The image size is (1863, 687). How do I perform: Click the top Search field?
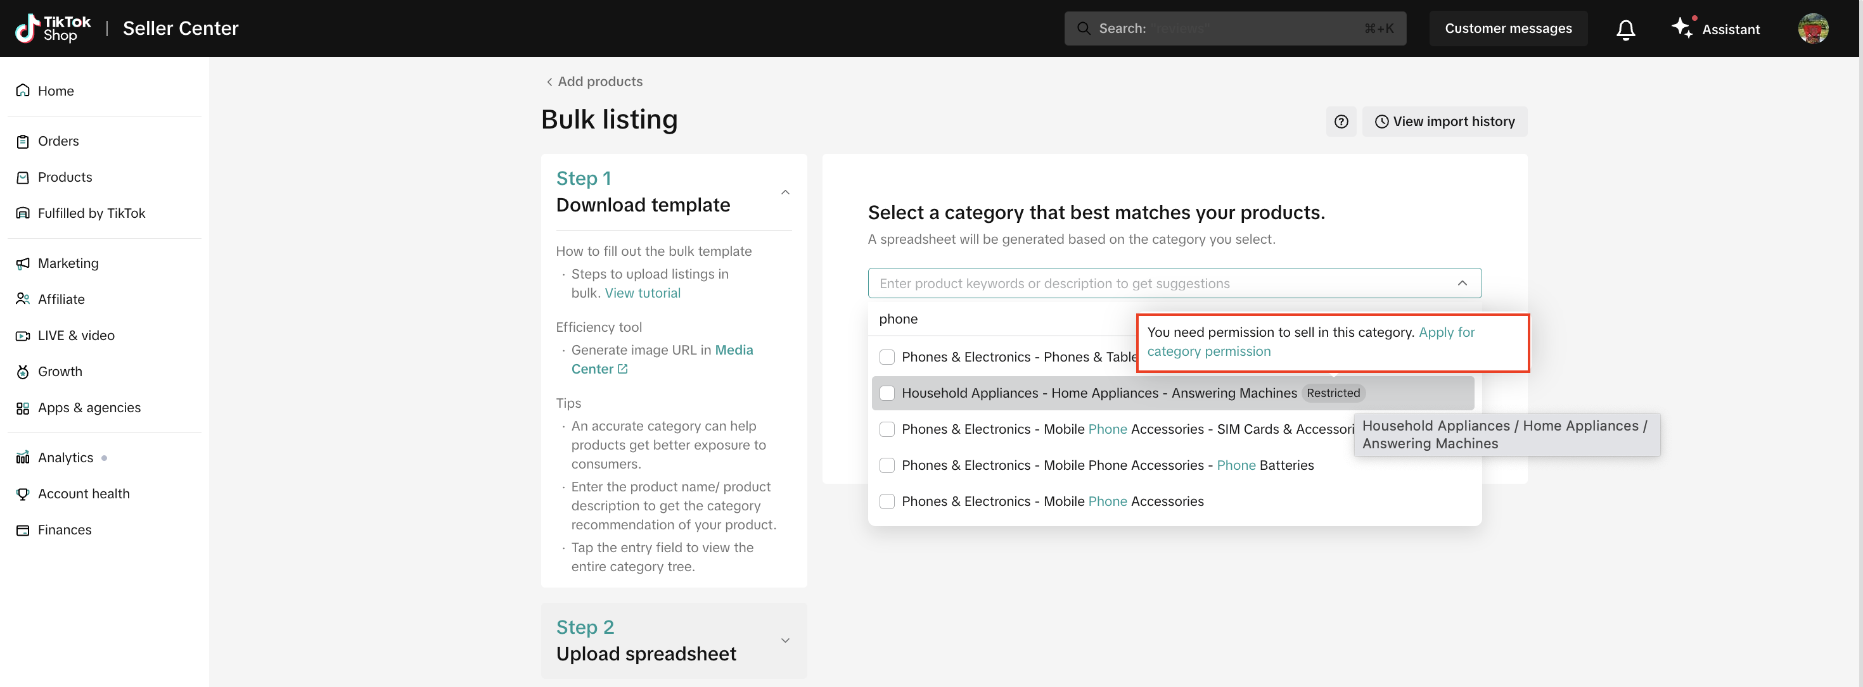pyautogui.click(x=1234, y=28)
